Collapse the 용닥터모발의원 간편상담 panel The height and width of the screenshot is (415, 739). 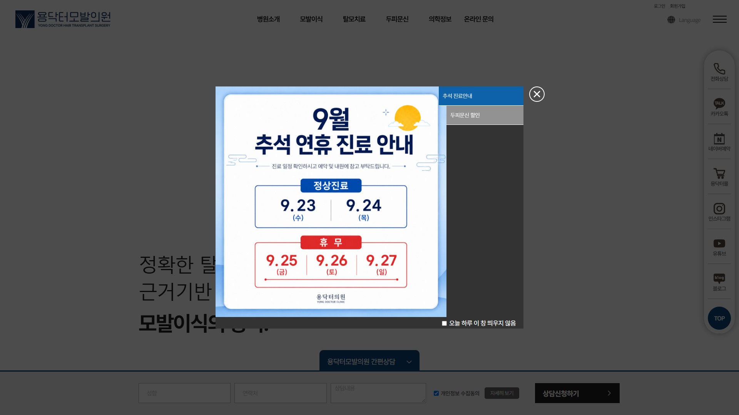(369, 361)
